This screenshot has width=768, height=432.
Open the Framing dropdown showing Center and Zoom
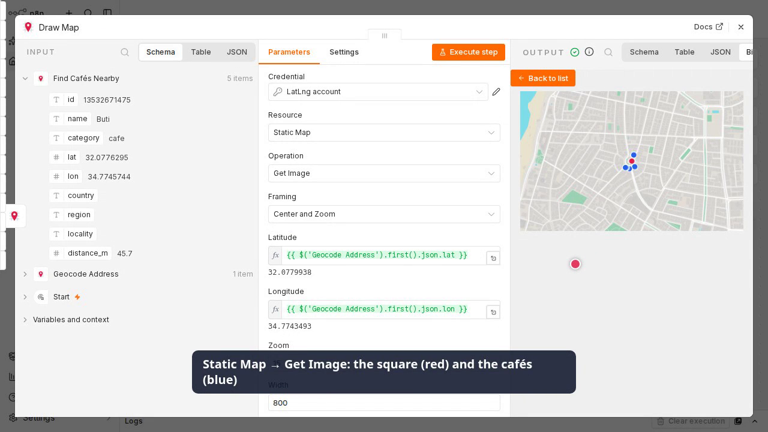(x=384, y=214)
